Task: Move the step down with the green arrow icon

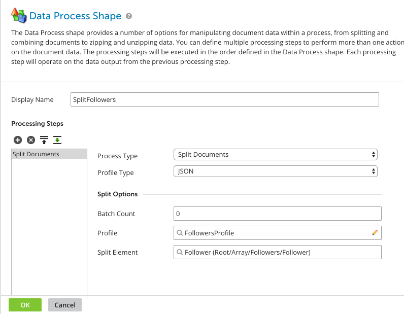Action: click(x=57, y=140)
